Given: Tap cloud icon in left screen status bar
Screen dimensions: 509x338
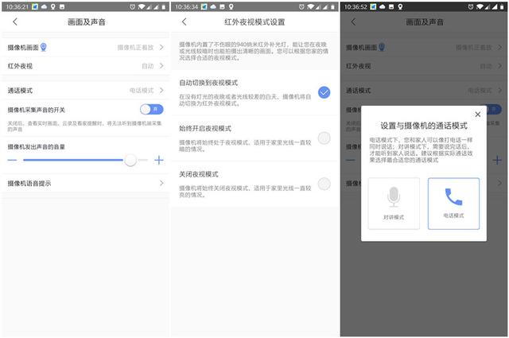Looking at the screenshot, I should point(44,6).
